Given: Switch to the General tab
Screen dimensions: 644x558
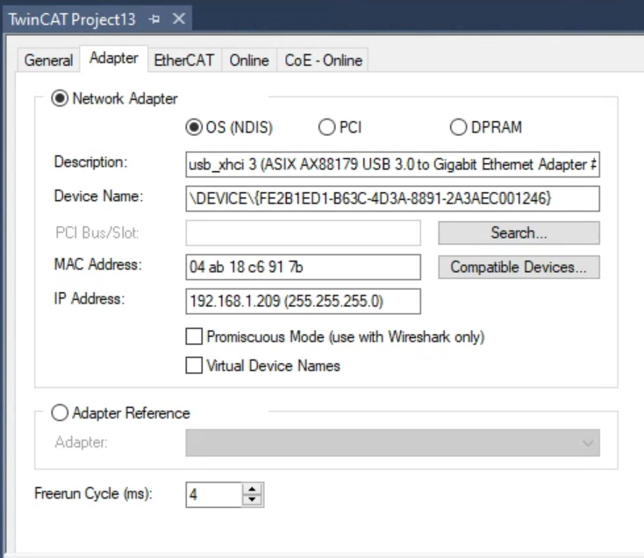Looking at the screenshot, I should pyautogui.click(x=48, y=61).
